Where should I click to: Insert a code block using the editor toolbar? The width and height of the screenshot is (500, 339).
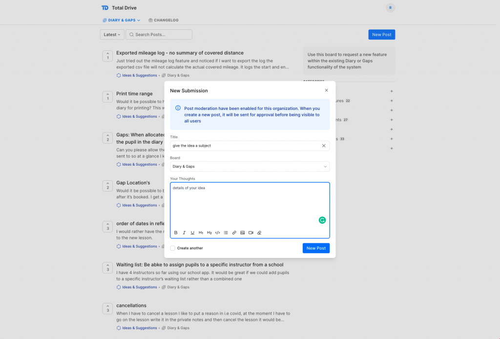217,232
